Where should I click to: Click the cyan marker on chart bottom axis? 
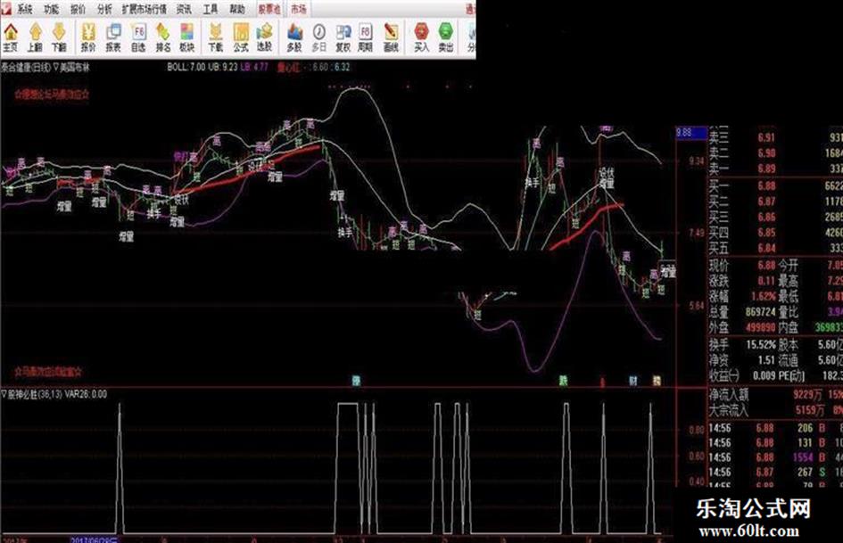point(355,381)
